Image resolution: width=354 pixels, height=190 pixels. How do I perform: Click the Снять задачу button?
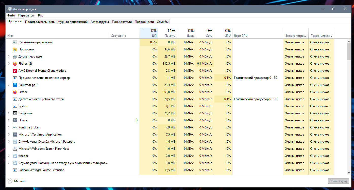tap(338, 181)
